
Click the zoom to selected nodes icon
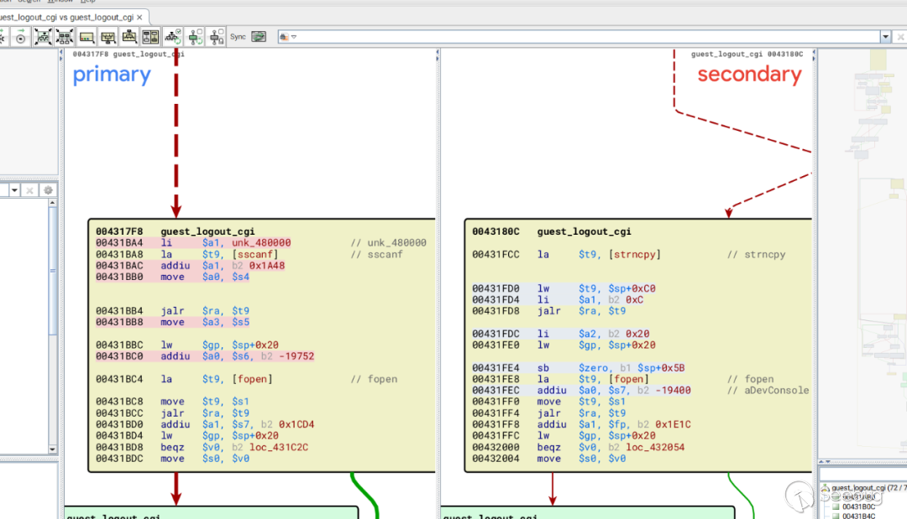pos(65,37)
